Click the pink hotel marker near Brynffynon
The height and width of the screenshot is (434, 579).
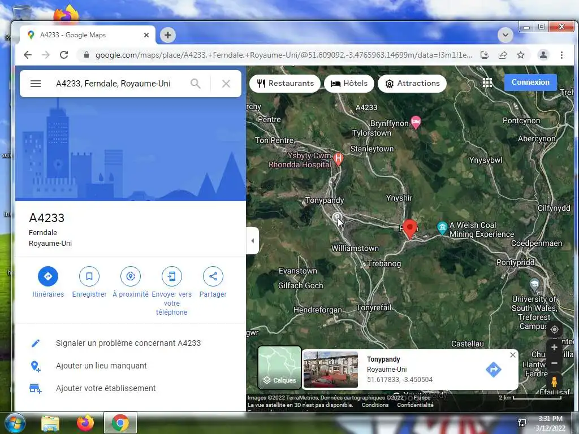pos(416,122)
